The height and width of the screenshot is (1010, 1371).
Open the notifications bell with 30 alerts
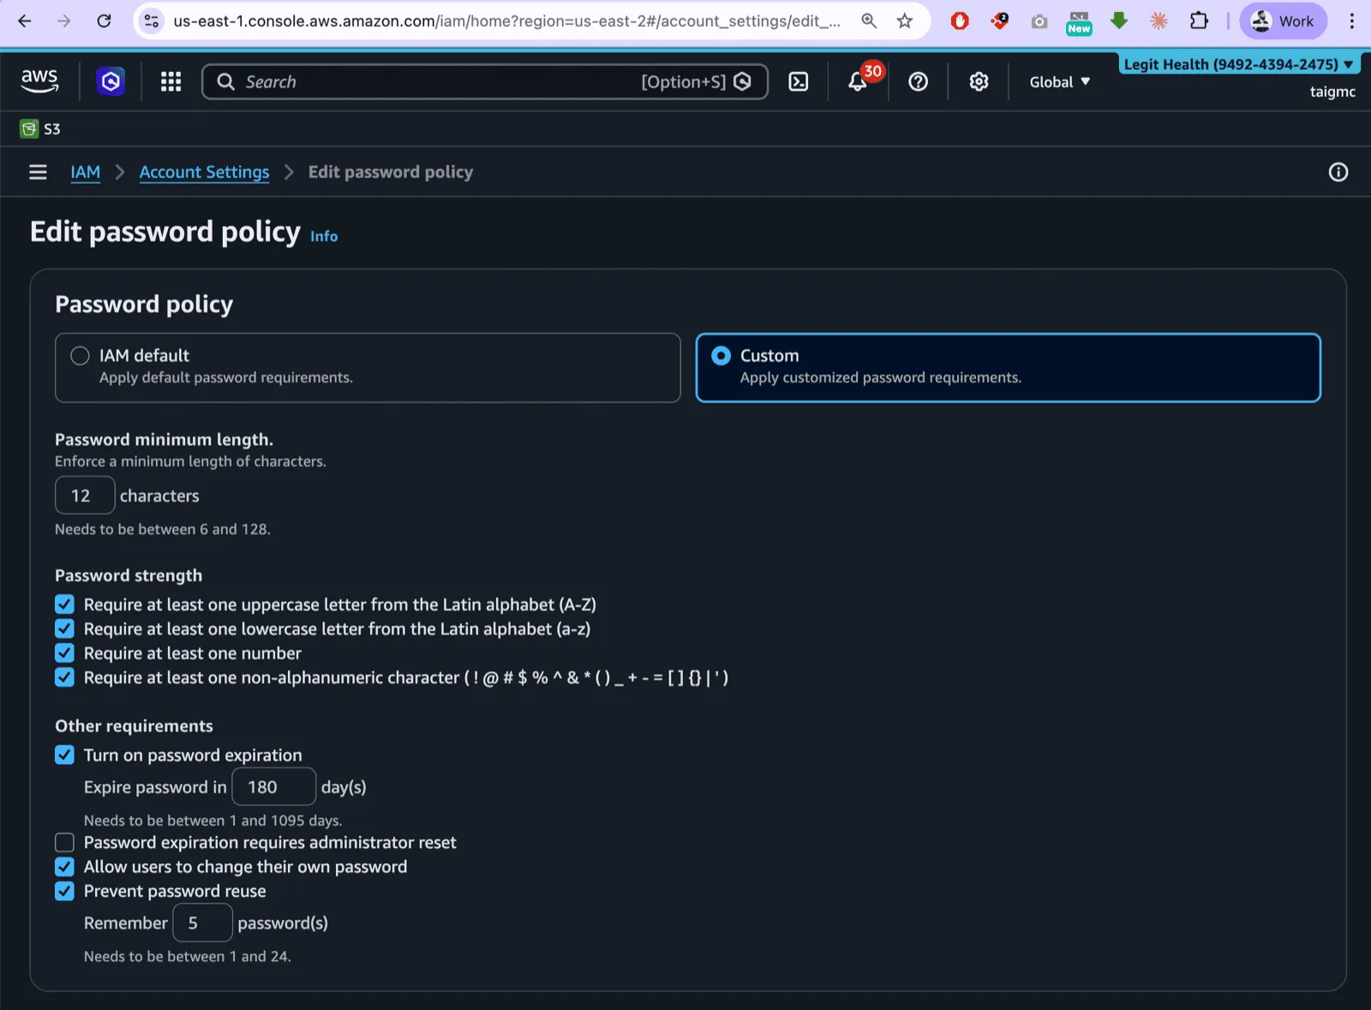858,81
